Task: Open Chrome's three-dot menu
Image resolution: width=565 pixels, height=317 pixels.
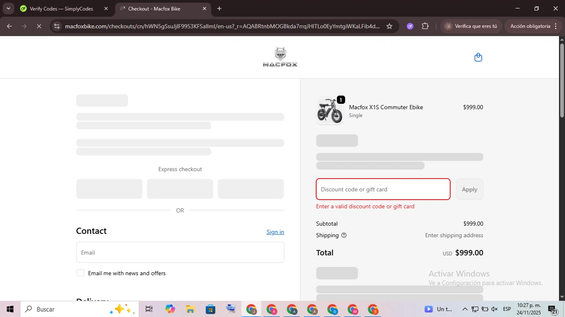Action: coord(556,26)
